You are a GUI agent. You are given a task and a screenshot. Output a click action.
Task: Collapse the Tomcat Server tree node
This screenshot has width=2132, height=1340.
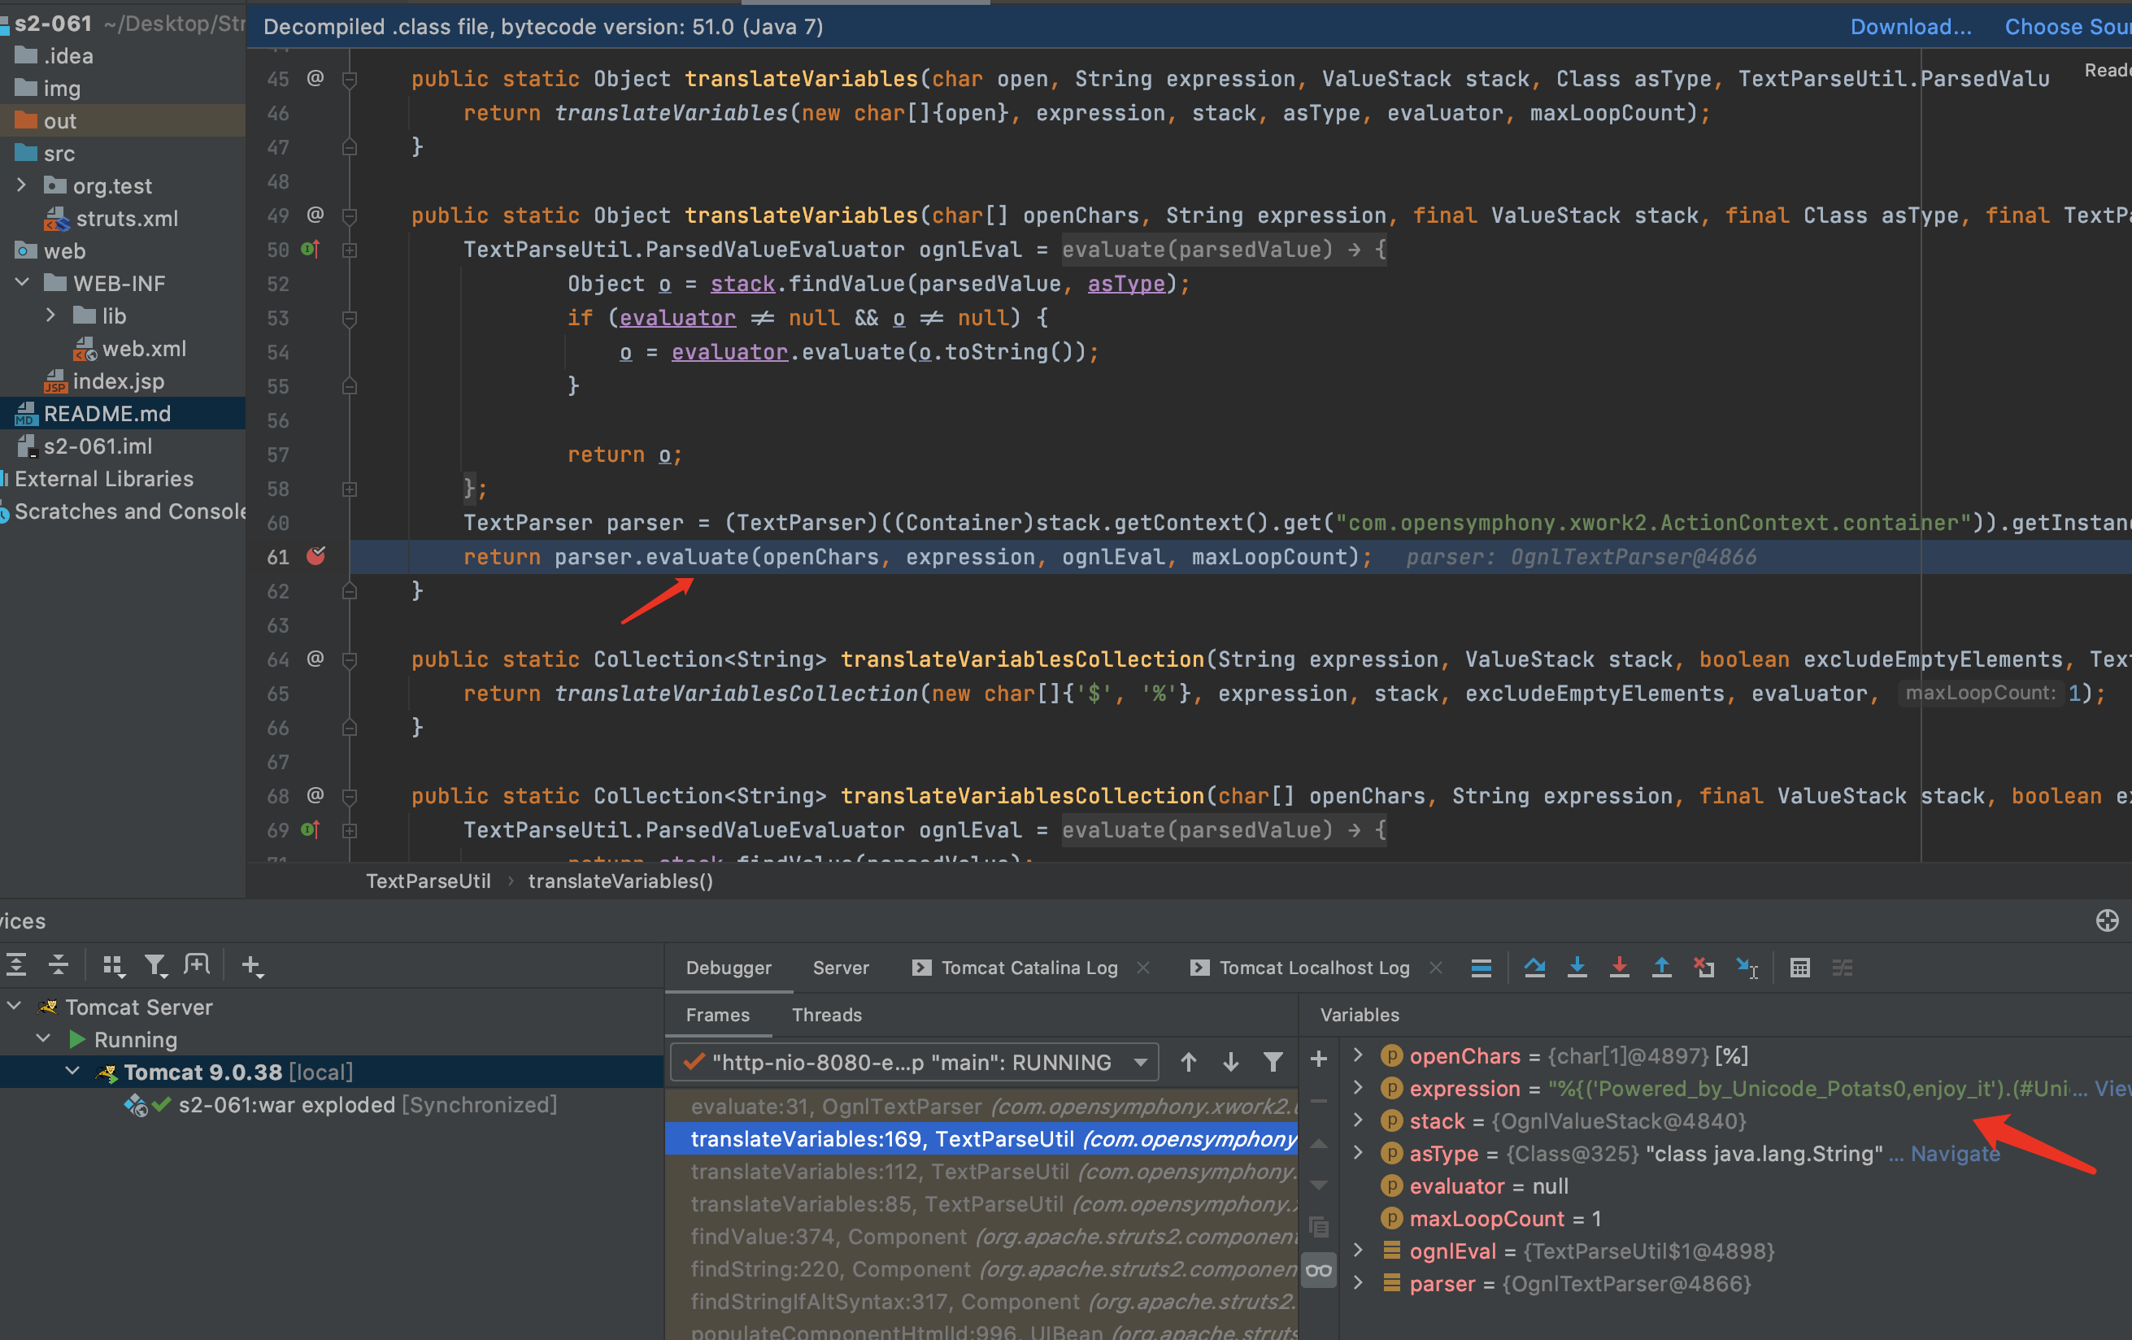(14, 1006)
